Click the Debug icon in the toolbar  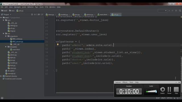[x=173, y=10]
